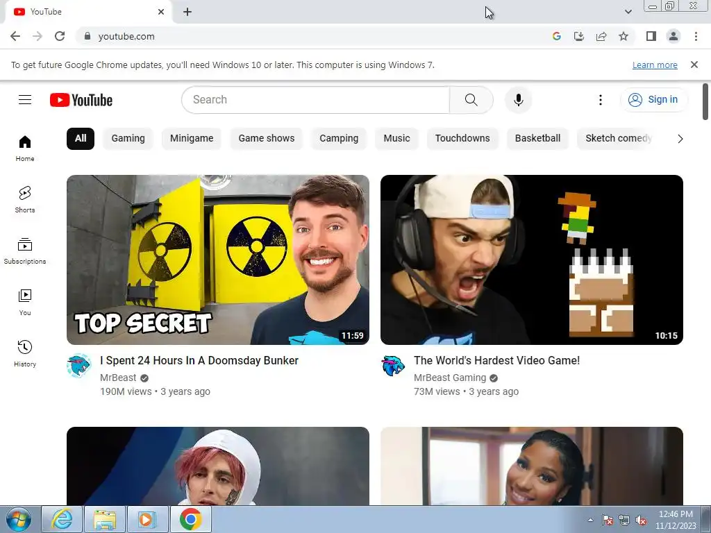Open Chrome profile avatar
Image resolution: width=711 pixels, height=533 pixels.
(674, 36)
